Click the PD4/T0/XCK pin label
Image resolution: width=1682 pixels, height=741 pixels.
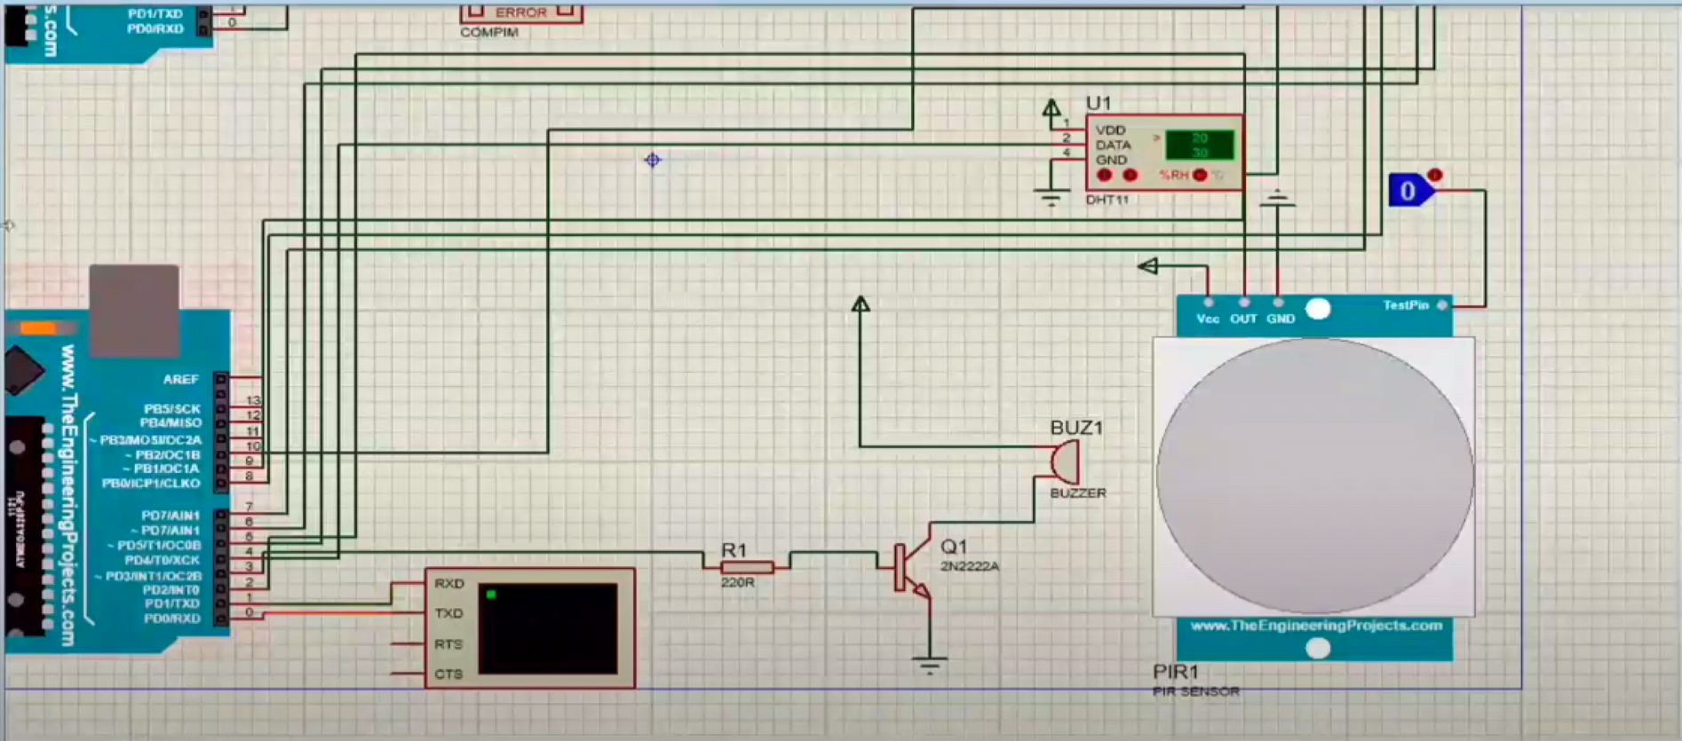tap(163, 560)
